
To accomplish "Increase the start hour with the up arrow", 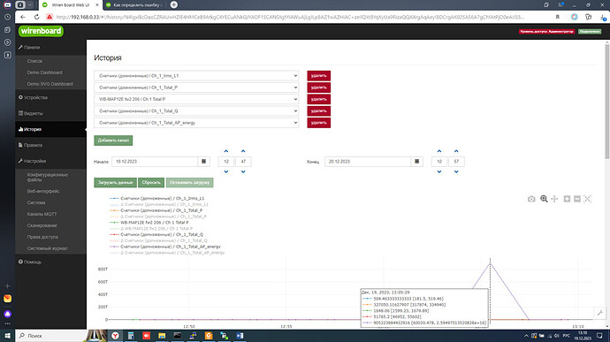I will point(226,151).
